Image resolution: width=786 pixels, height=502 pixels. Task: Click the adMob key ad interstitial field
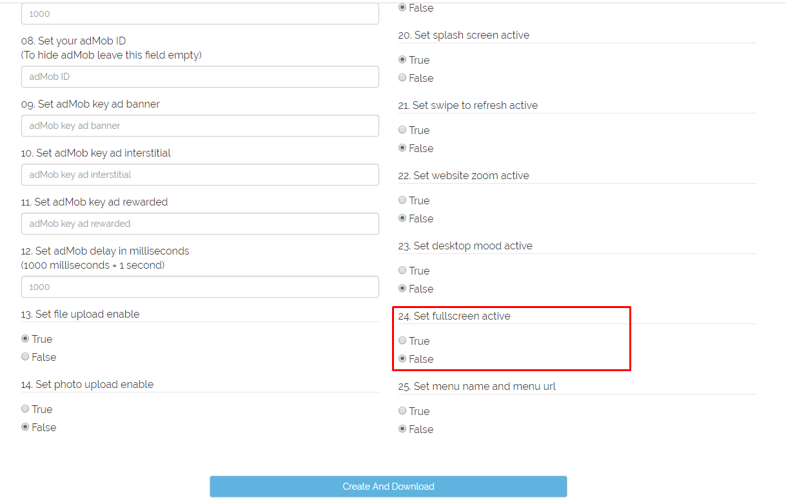coord(200,175)
